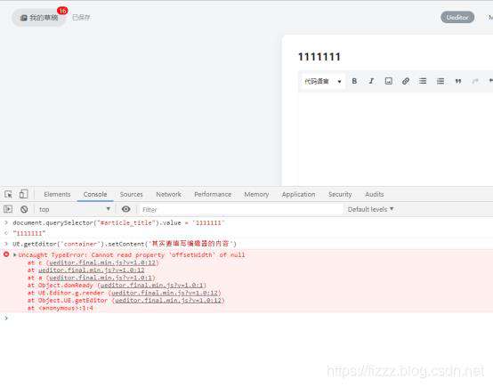Toggle italic formatting in editor toolbar
The image size is (493, 387).
pos(371,81)
